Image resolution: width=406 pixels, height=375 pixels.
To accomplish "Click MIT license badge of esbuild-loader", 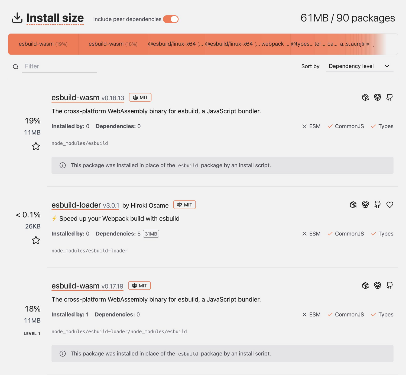I will (184, 205).
